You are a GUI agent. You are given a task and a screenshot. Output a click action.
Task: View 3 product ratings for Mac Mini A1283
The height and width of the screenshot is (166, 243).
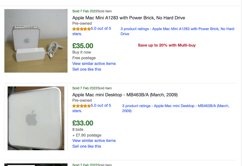click(177, 29)
